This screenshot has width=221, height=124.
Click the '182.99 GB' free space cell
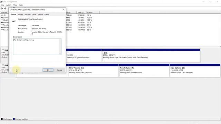click(x=81, y=25)
